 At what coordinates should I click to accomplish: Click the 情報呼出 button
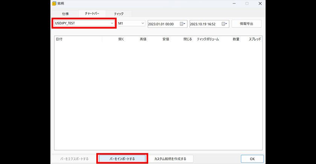[x=246, y=24]
